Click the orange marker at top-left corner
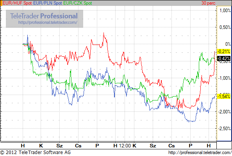This screenshot has width=232, height=156. coord(1,3)
